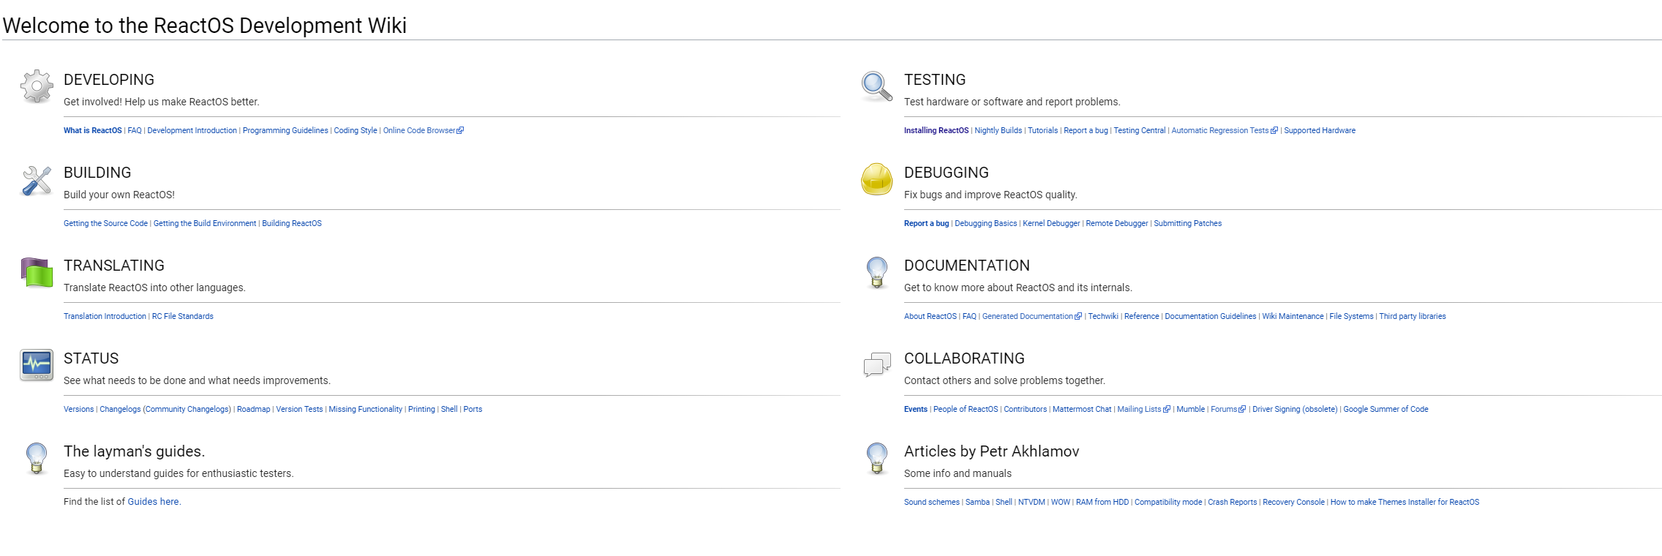The image size is (1662, 556).
Task: Click external link icon after Forums
Action: pyautogui.click(x=1242, y=409)
